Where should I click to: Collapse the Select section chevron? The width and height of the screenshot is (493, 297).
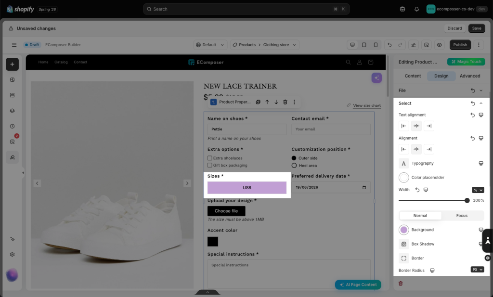click(x=481, y=103)
